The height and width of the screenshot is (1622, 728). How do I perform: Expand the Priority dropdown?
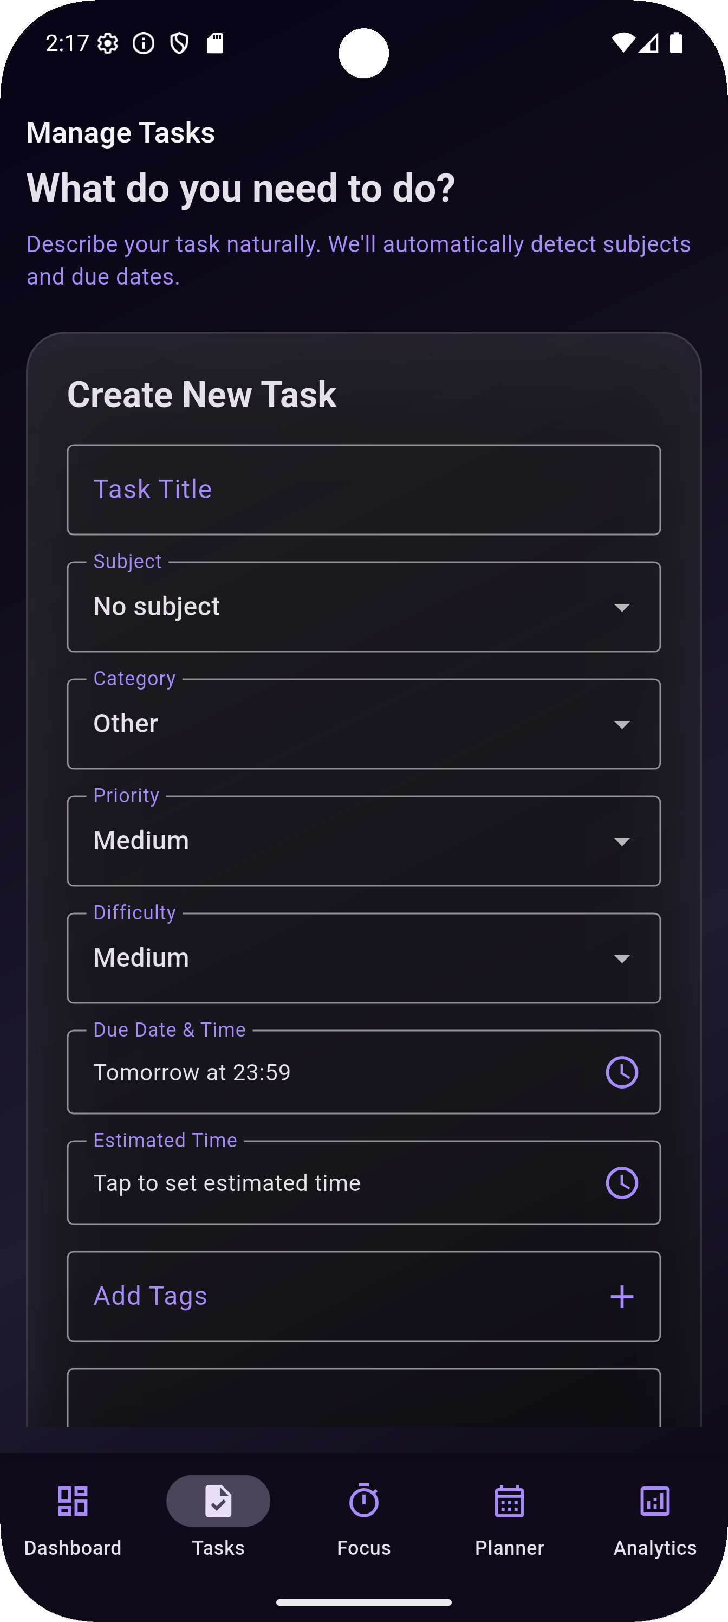coord(363,841)
